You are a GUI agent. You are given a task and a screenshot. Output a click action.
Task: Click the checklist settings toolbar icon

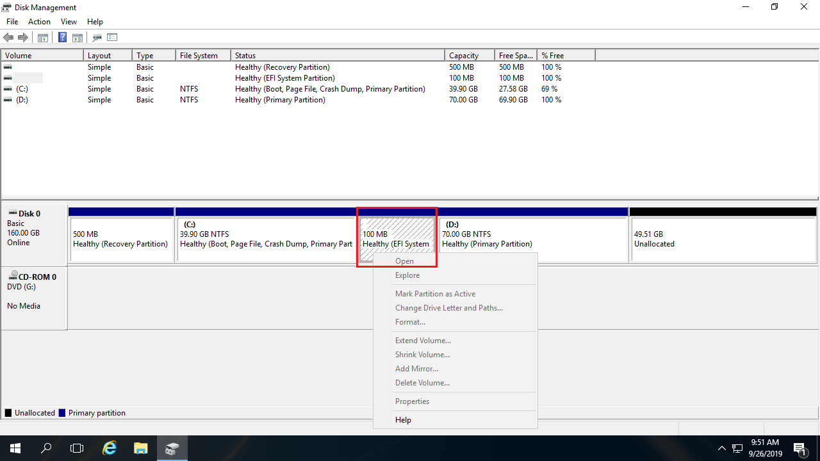coord(113,38)
